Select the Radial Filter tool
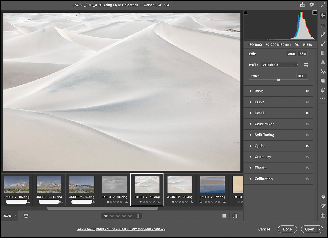 [x=323, y=63]
